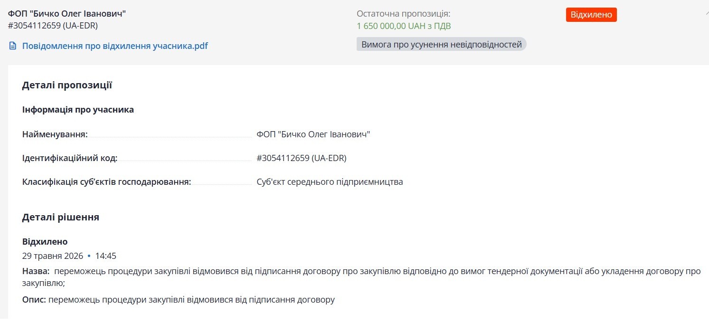Click the Деталі пропозиції heading
709x333 pixels.
[x=67, y=86]
